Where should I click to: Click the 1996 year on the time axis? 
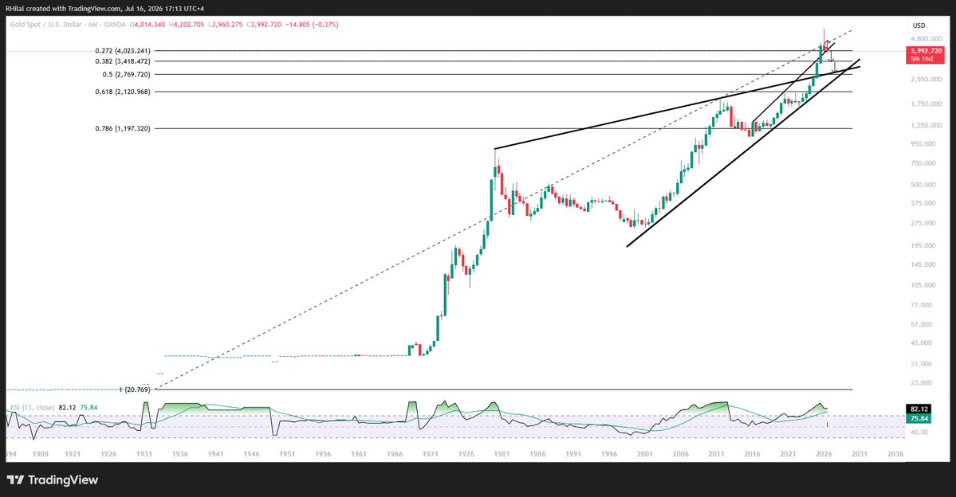pos(609,454)
